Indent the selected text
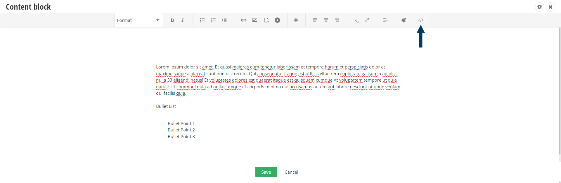Image resolution: width=561 pixels, height=183 pixels. (x=224, y=20)
